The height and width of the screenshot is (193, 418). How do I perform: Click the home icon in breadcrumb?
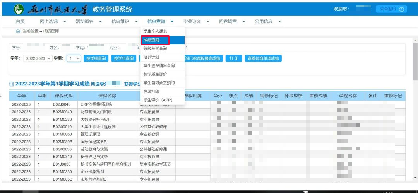point(18,31)
